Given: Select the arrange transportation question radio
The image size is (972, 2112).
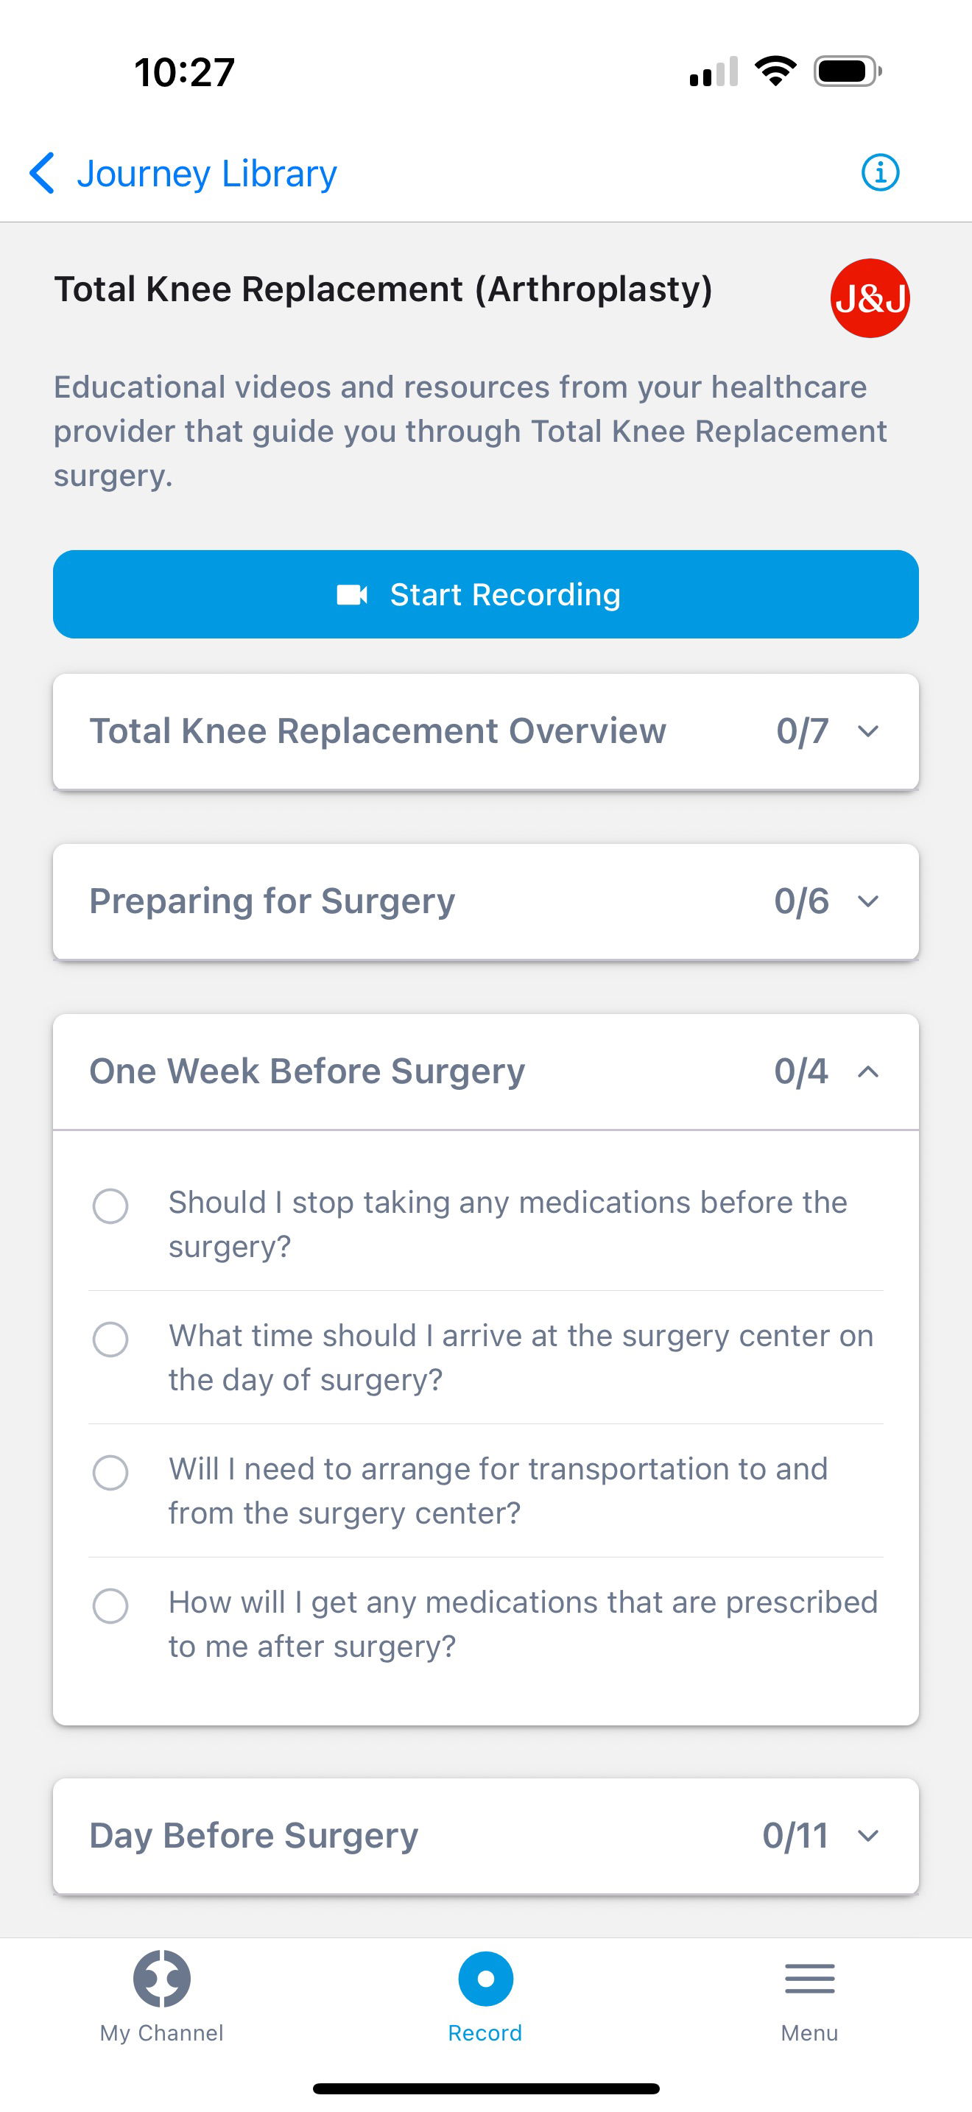Looking at the screenshot, I should coord(110,1473).
